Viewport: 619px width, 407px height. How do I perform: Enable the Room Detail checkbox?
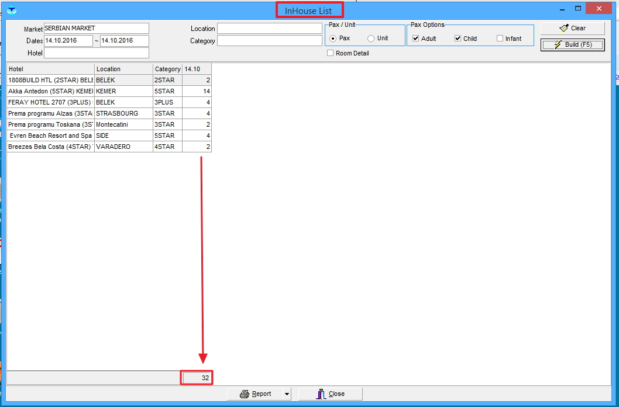tap(331, 53)
